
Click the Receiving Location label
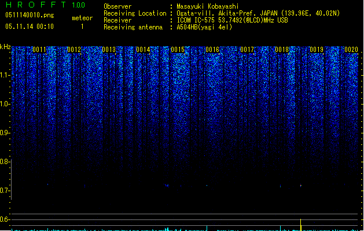click(x=135, y=13)
